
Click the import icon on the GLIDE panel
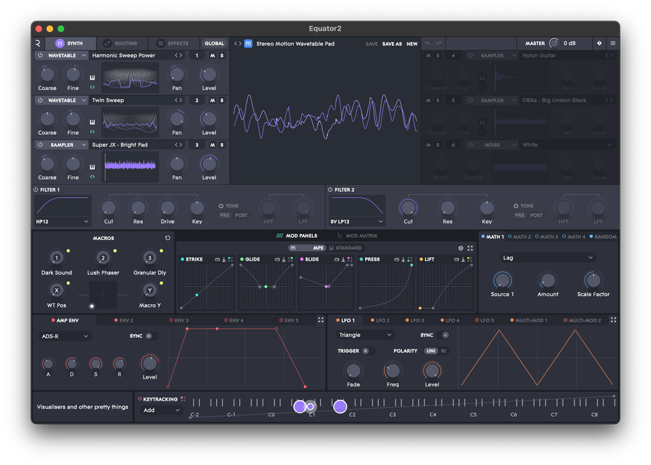284,259
